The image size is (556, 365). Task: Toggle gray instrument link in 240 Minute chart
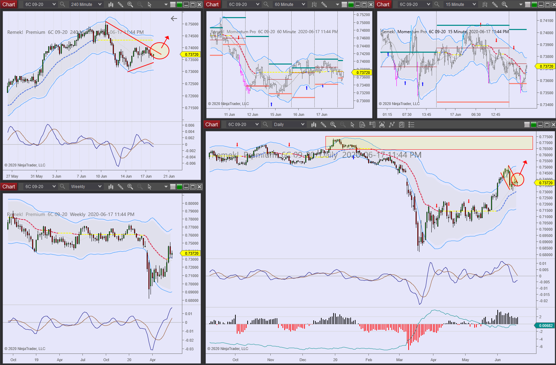click(173, 5)
